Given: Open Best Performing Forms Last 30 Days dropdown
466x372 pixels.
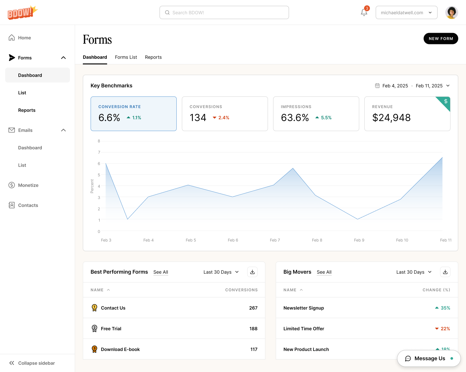Looking at the screenshot, I should point(221,272).
